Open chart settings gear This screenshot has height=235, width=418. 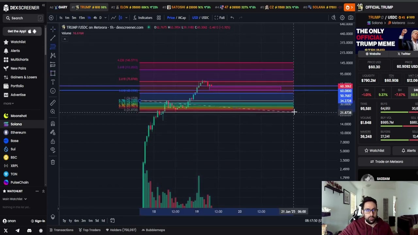click(342, 18)
